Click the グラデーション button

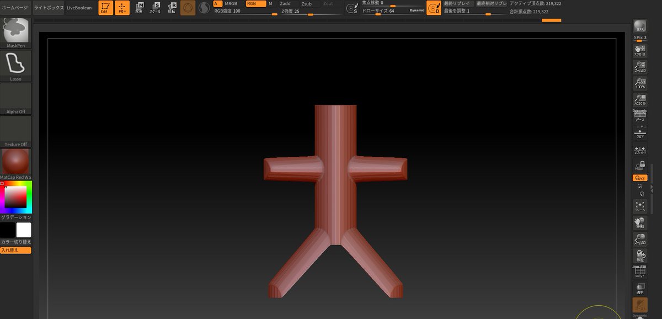[x=16, y=217]
